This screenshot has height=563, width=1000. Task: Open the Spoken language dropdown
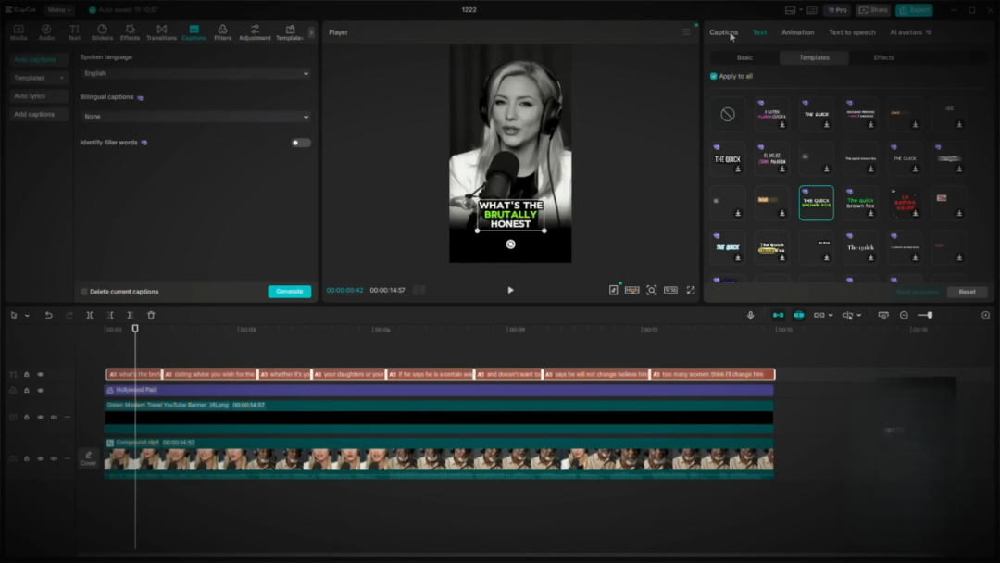coord(195,73)
